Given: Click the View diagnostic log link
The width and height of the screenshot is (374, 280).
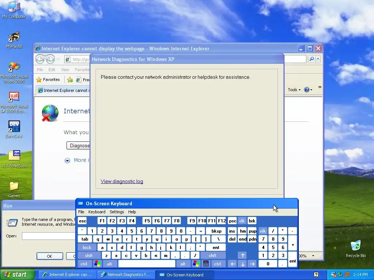Looking at the screenshot, I should (122, 181).
